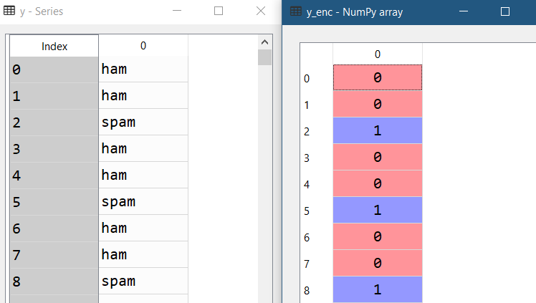This screenshot has width=536, height=303.
Task: Select 'spam' cell in row 2 of y Series
Action: tap(143, 122)
